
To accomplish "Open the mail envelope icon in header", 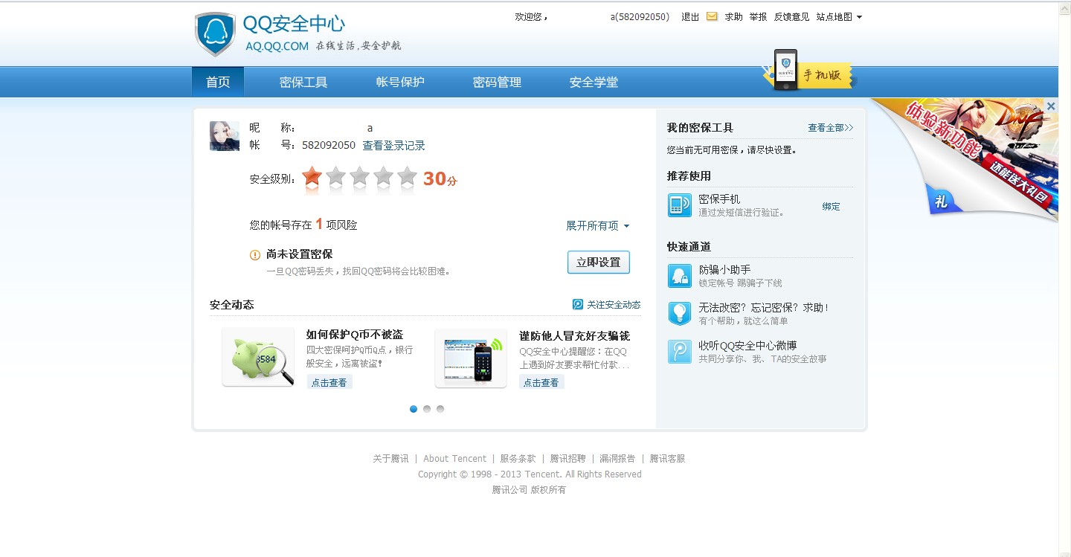I will coord(712,16).
